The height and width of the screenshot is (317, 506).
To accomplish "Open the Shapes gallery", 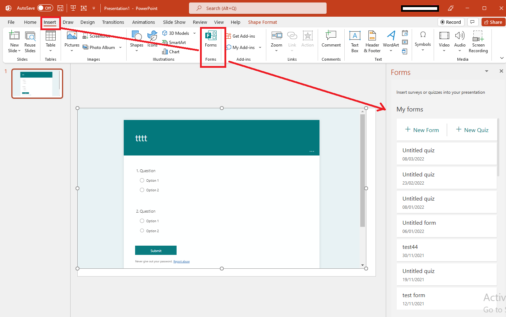I will tap(137, 42).
